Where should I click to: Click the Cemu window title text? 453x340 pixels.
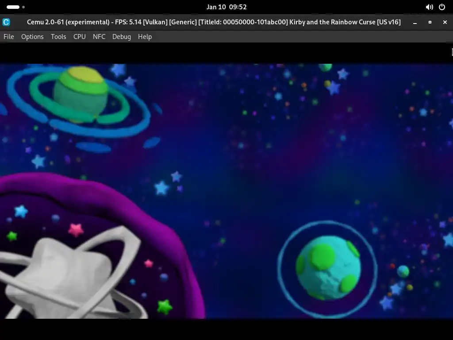(214, 22)
